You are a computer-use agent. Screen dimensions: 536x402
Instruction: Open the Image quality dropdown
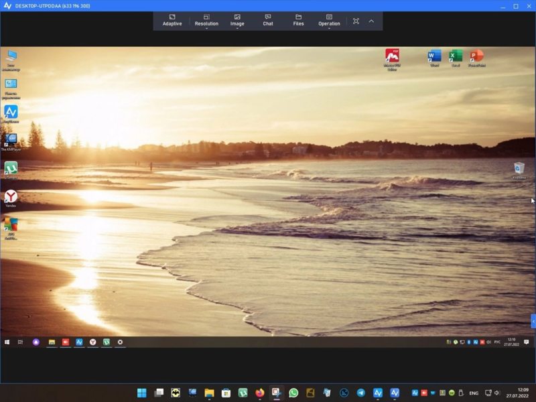tap(237, 19)
